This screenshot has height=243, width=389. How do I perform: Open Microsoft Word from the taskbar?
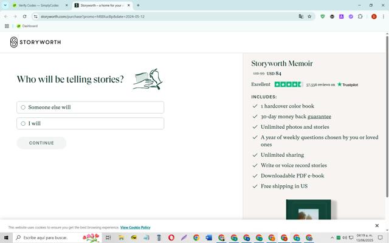tap(208, 238)
